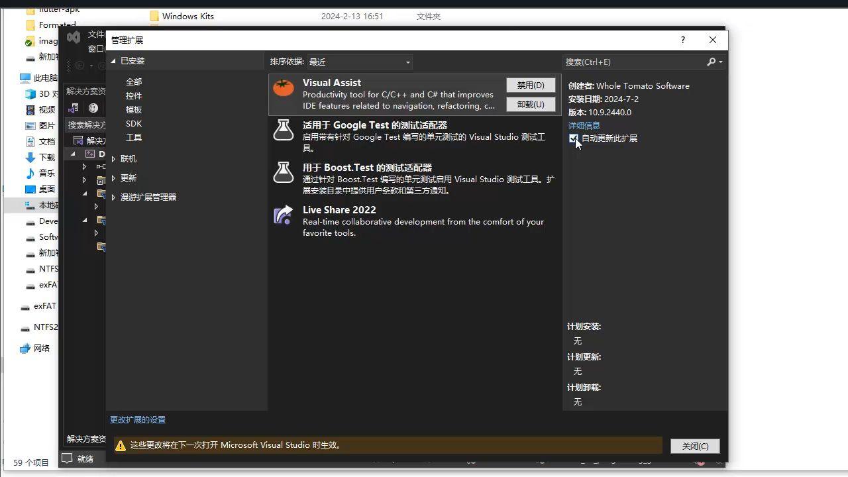Click the 视频 film icon in Explorer sidebar
Image resolution: width=848 pixels, height=477 pixels.
click(30, 109)
